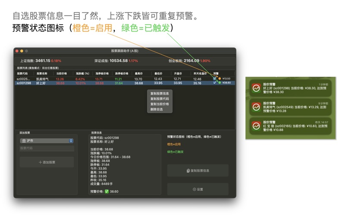Click into the 股票代码 input field
Screen dimensions: 345x216
point(47,148)
